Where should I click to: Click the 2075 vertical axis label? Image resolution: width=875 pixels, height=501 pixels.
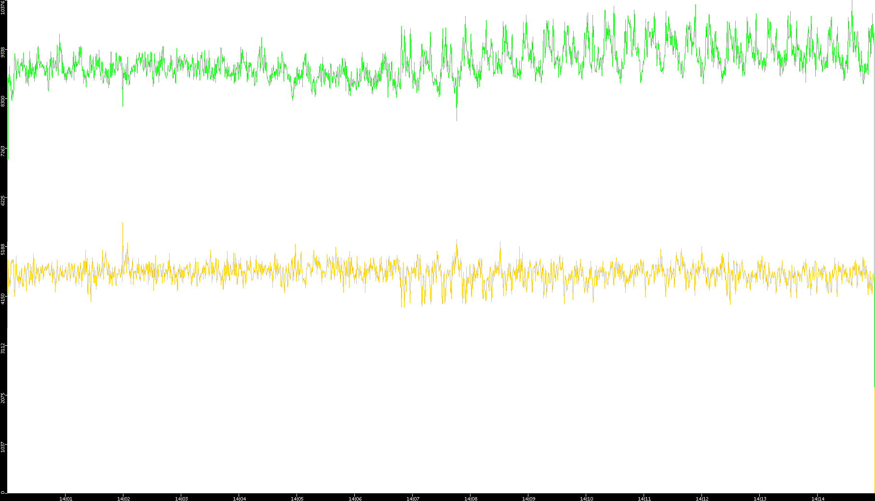3,398
